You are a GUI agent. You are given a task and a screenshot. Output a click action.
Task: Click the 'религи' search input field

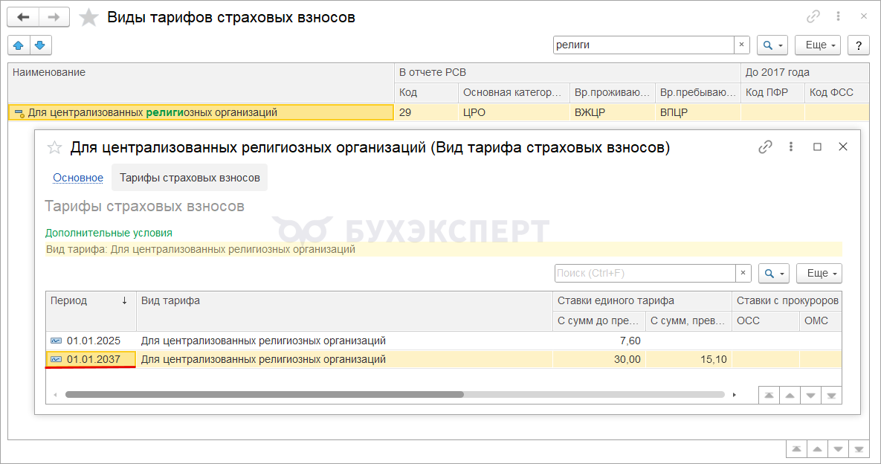pos(643,45)
